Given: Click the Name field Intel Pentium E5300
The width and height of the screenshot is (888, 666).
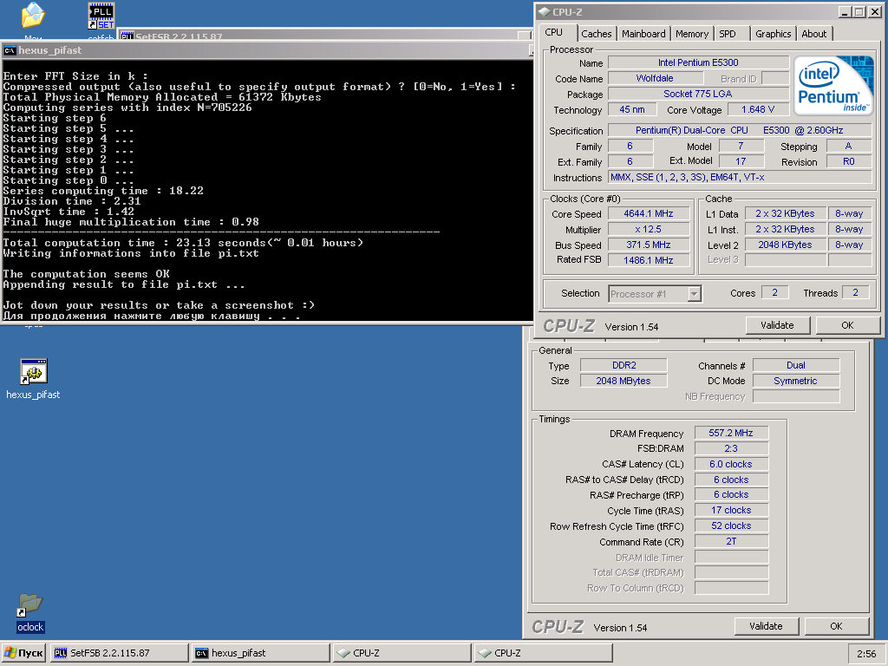Looking at the screenshot, I should tap(698, 62).
